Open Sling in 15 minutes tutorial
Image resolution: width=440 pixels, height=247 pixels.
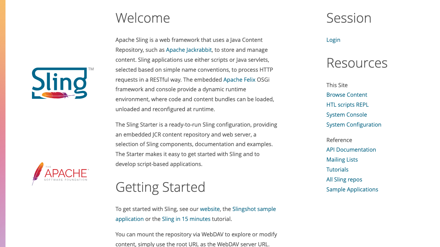tap(186, 219)
